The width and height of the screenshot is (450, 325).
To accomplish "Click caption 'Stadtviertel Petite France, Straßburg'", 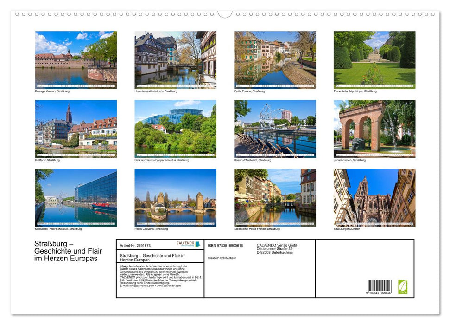I will (257, 229).
